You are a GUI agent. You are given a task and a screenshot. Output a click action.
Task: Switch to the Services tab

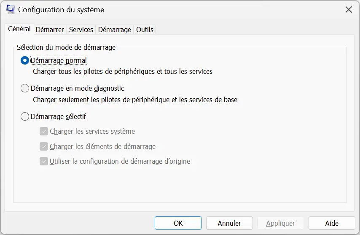[x=81, y=30]
